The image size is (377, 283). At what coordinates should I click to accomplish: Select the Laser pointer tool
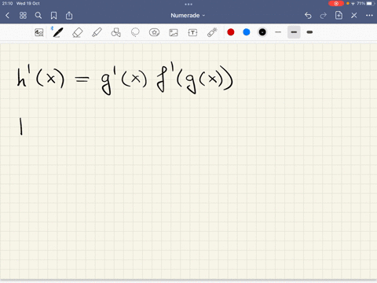[212, 32]
